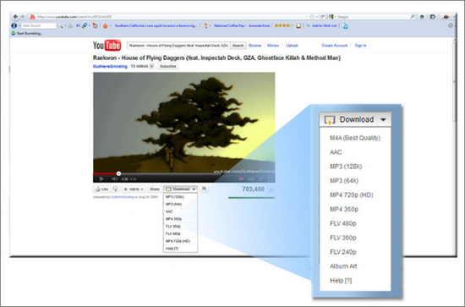
Task: Click the Web Search magnifier icon
Action: point(60,26)
